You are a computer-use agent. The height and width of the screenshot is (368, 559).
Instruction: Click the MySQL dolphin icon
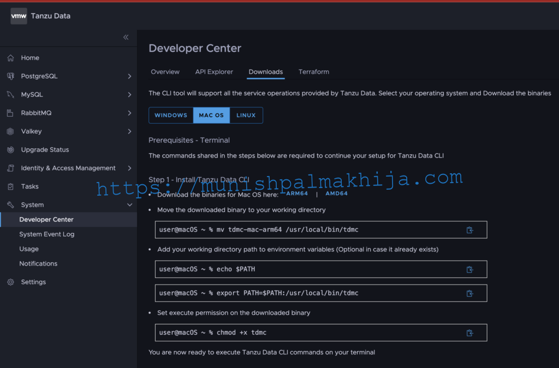coord(11,95)
